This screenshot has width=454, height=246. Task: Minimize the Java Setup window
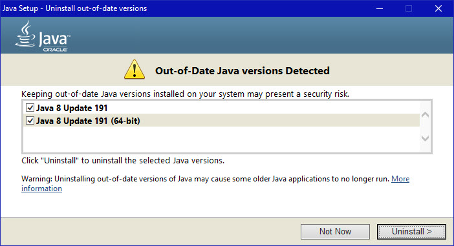pyautogui.click(x=380, y=8)
